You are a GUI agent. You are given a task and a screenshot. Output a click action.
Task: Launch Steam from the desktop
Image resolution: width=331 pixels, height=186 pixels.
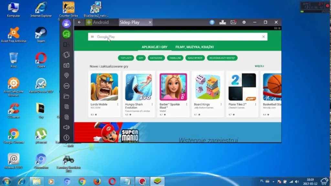click(x=41, y=33)
